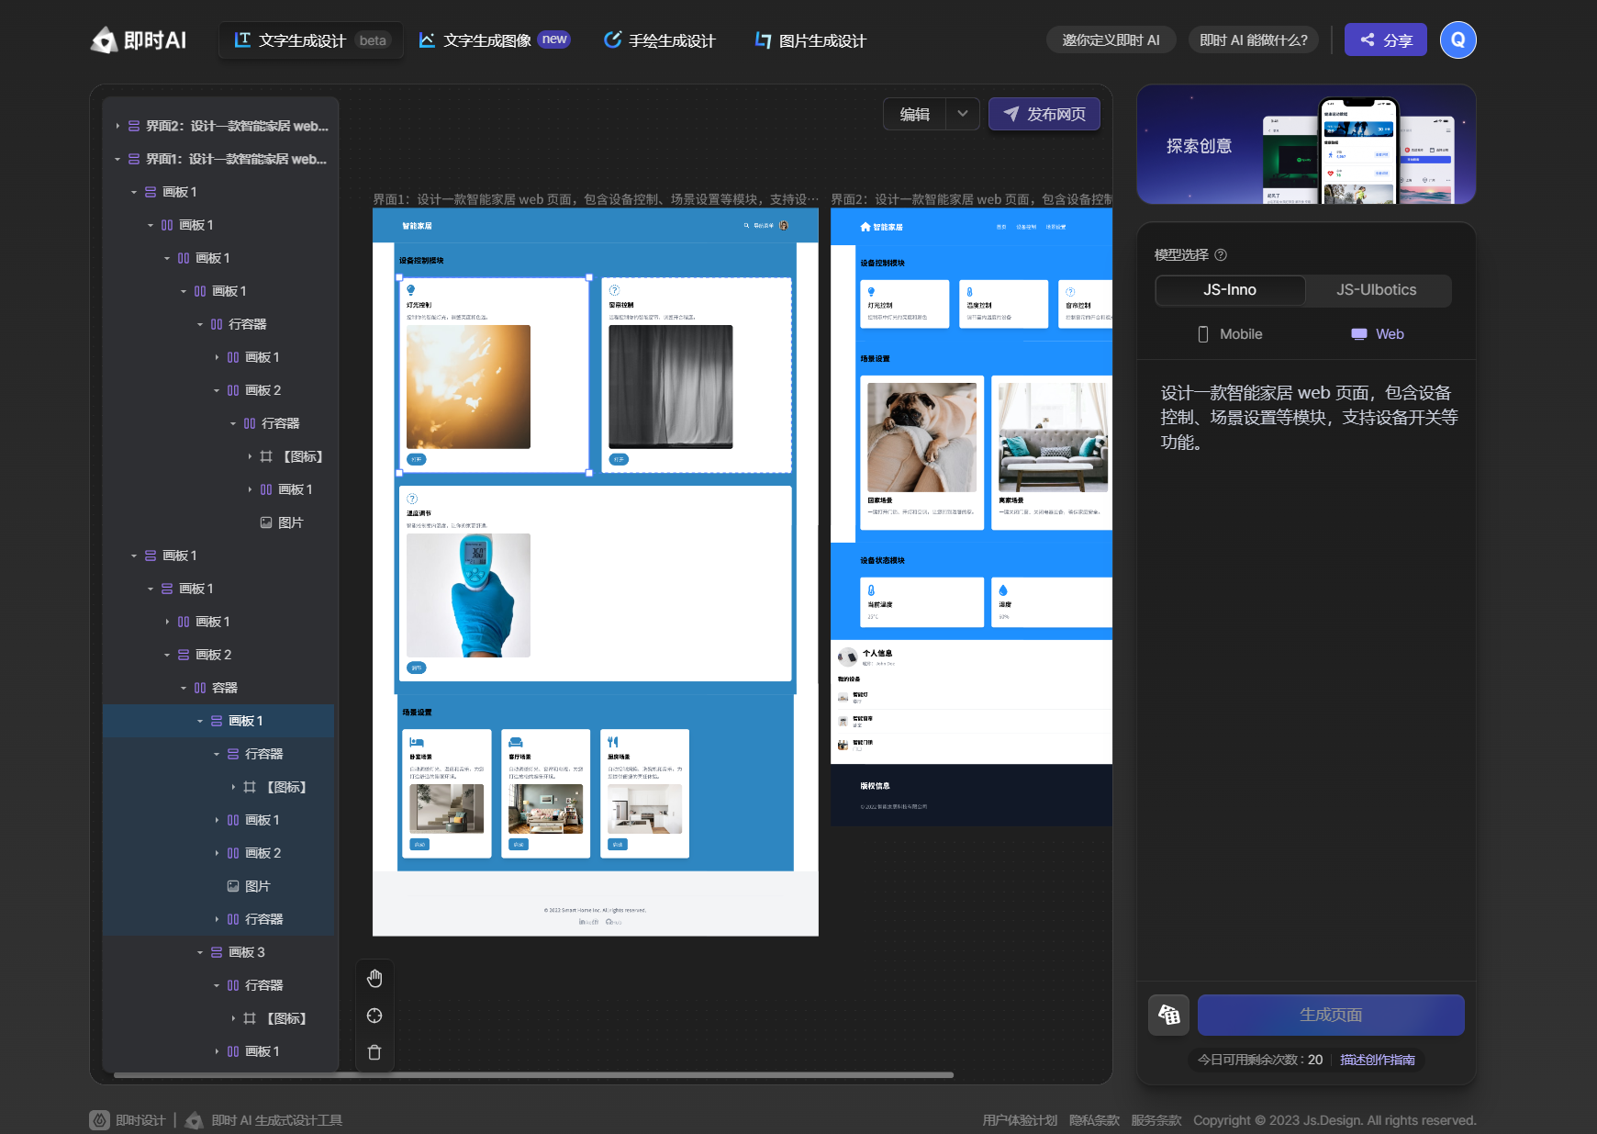
Task: Expand the first 【图标】 layer node
Action: pyautogui.click(x=250, y=456)
